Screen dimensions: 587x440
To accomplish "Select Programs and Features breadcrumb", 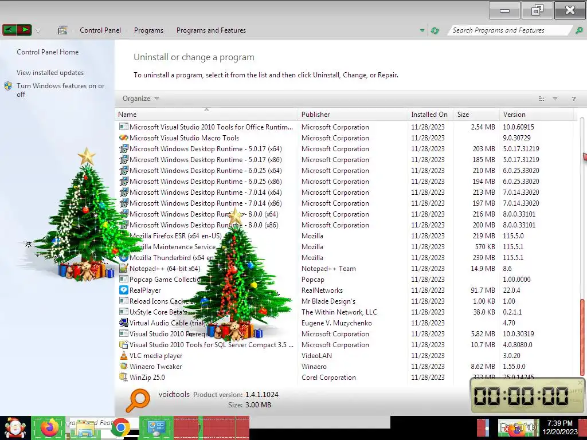I will tap(211, 30).
